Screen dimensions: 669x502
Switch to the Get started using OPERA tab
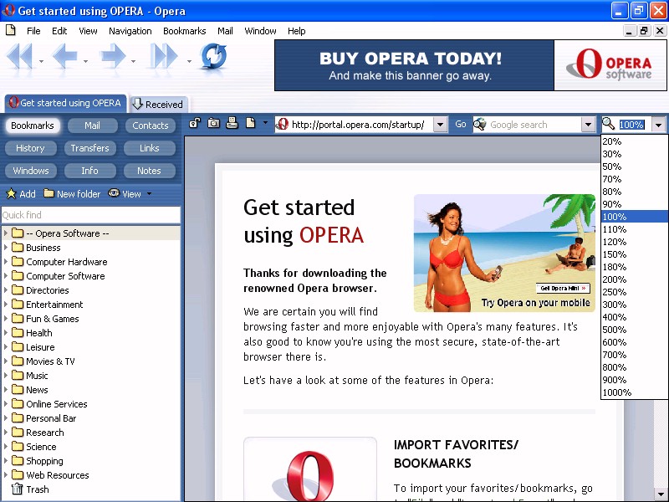(66, 103)
